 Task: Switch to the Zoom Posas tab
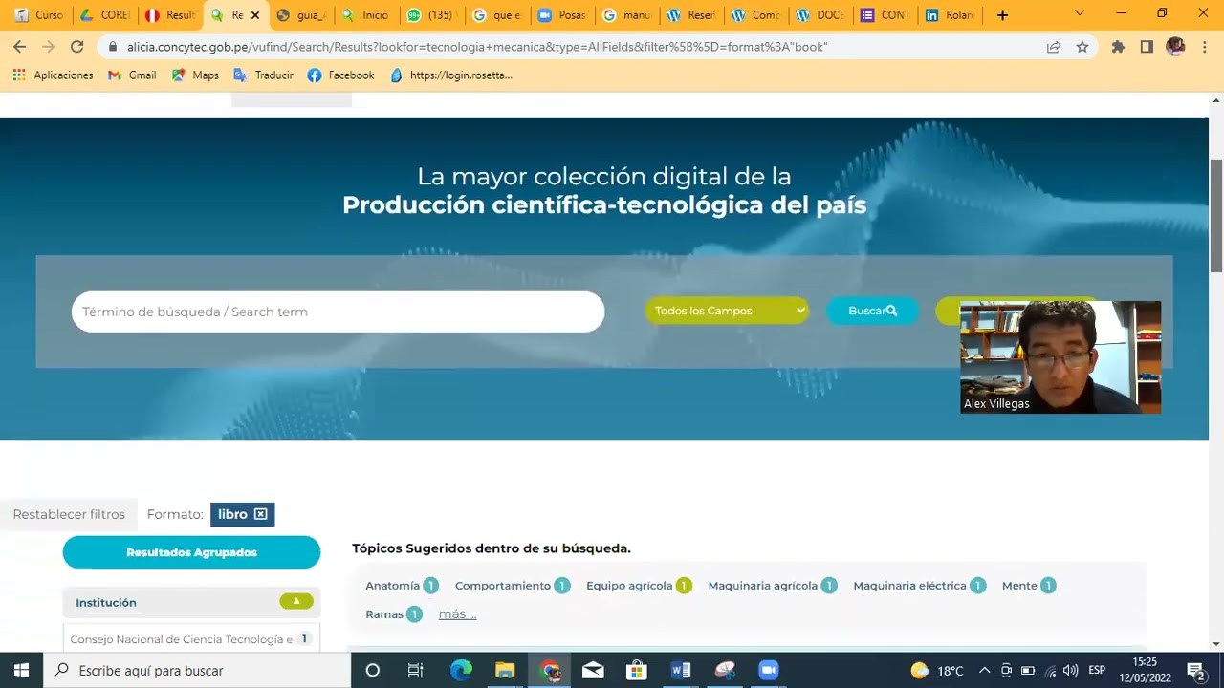[562, 15]
